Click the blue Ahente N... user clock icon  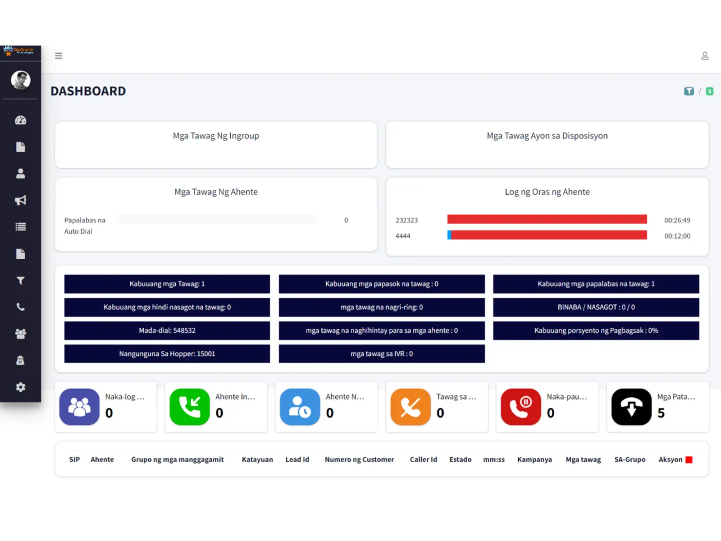click(x=300, y=407)
